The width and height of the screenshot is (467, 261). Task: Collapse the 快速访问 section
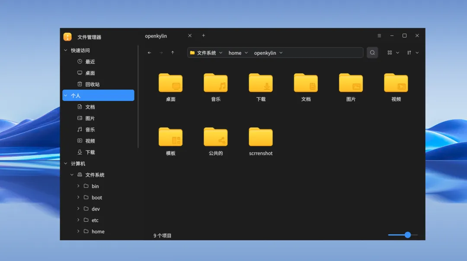click(x=66, y=50)
